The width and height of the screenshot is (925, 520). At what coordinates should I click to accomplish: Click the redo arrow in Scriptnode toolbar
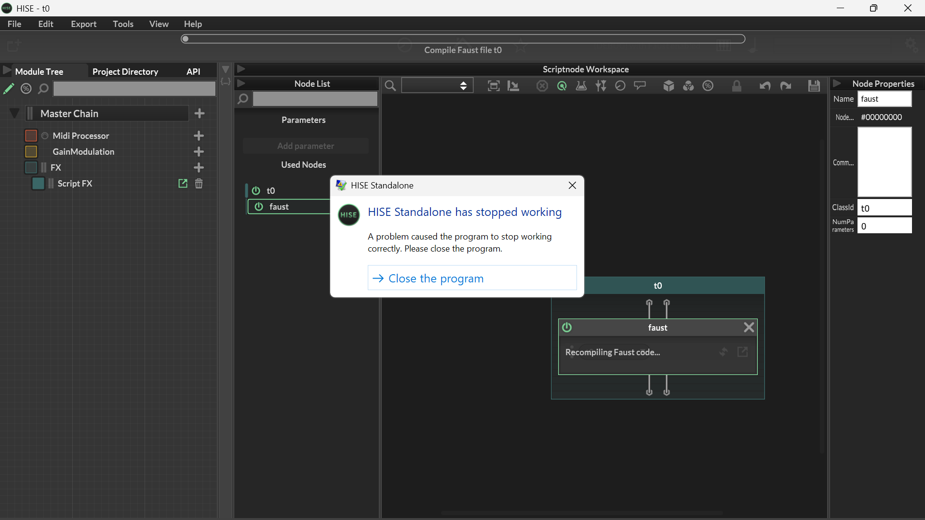pos(786,86)
